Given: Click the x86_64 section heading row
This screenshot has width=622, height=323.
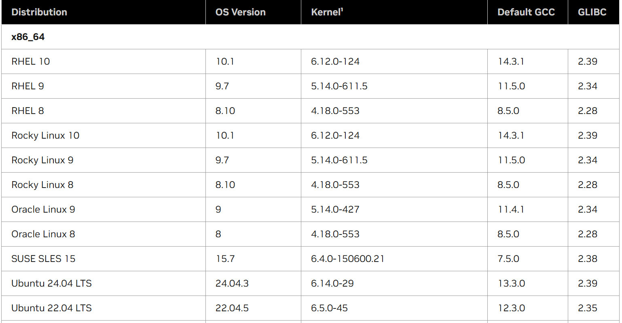Looking at the screenshot, I should point(28,37).
